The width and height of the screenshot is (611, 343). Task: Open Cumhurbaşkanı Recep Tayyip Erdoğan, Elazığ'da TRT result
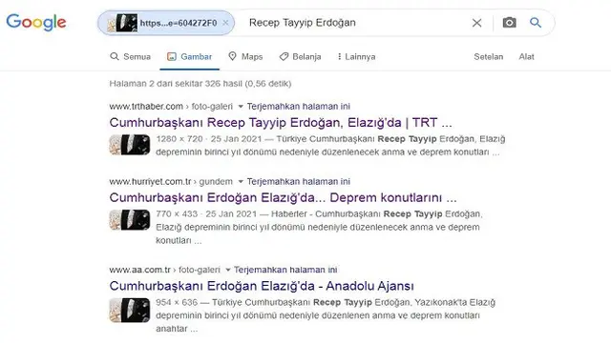281,123
